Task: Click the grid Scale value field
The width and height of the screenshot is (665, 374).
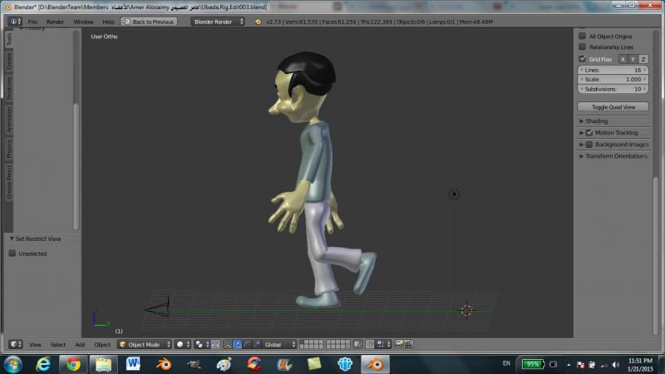Action: point(613,80)
